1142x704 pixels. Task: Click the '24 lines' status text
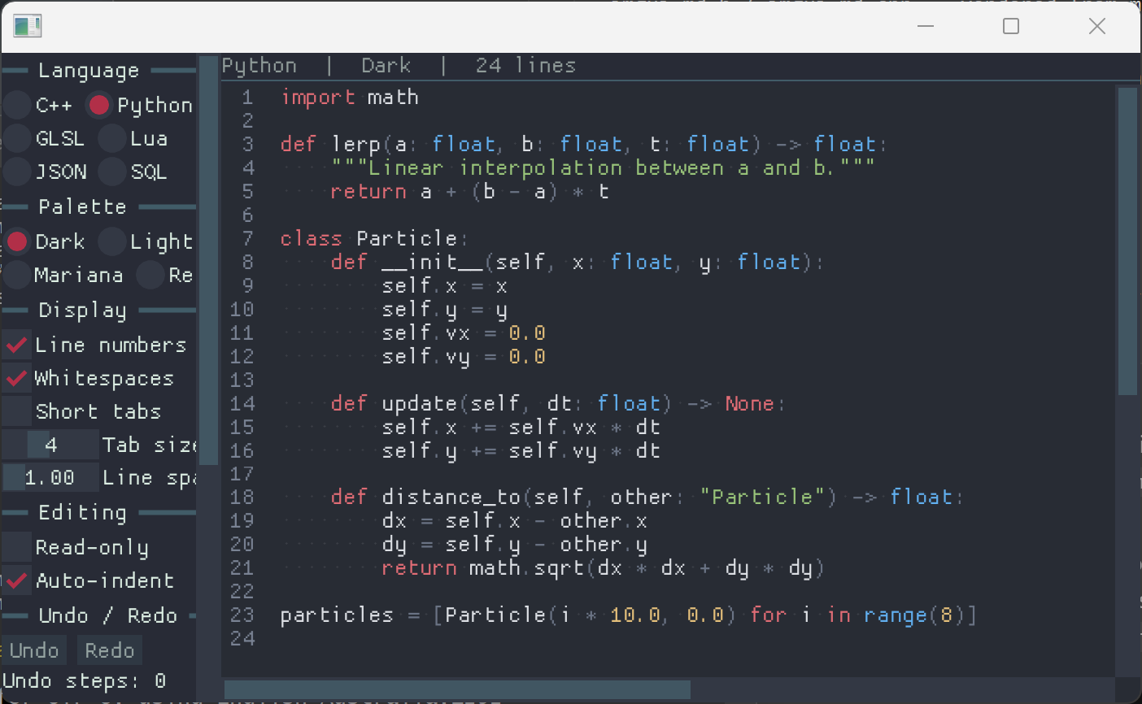coord(525,66)
